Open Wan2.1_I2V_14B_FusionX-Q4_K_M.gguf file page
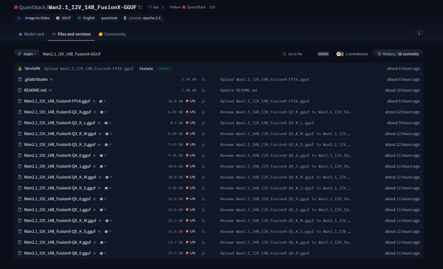The width and height of the screenshot is (443, 269). (60, 177)
